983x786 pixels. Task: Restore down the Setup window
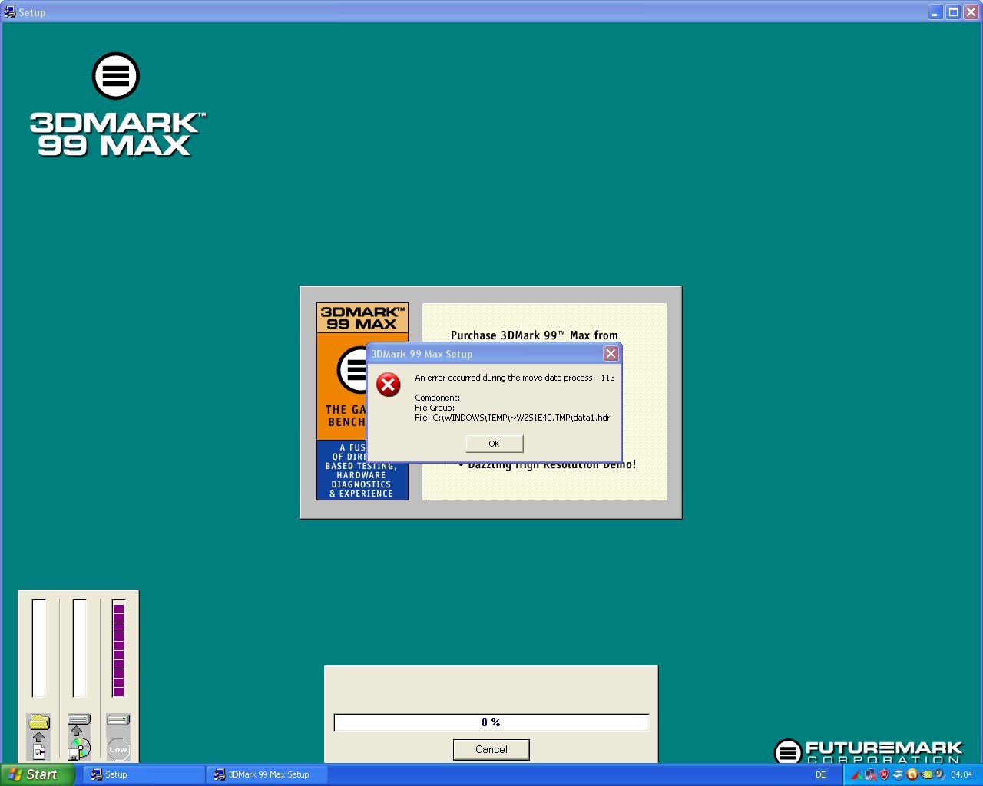point(953,12)
